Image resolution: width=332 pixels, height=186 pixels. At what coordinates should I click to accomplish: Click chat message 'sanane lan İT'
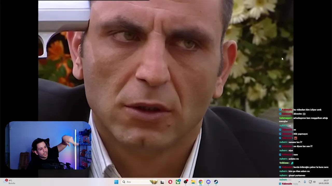tap(295, 142)
